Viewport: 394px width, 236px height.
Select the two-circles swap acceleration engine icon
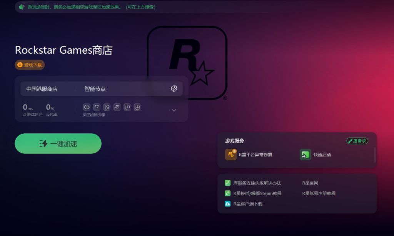point(107,107)
